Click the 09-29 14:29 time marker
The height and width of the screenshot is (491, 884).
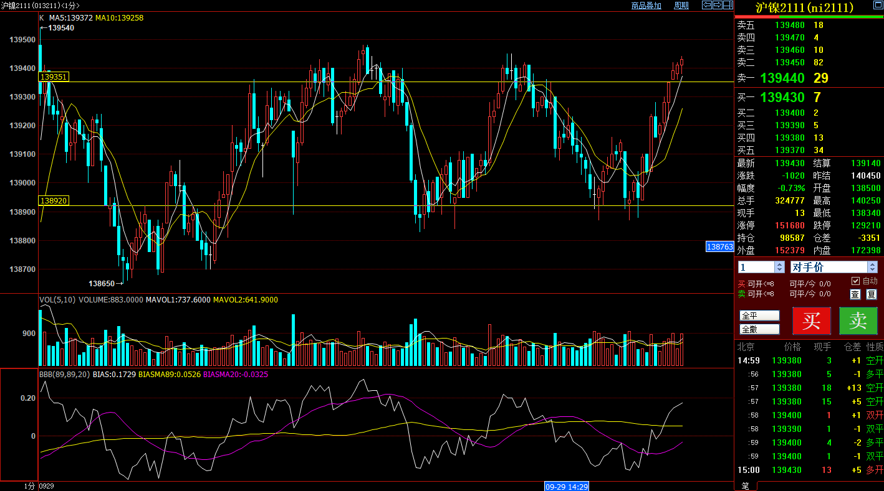(567, 486)
